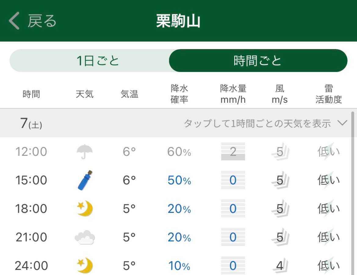This screenshot has height=275, width=357.
Task: Expand hourly weather with the down chevron
Action: point(343,123)
